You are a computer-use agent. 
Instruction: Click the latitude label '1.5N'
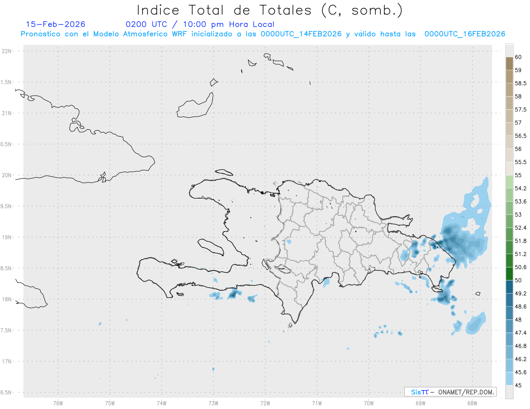7,82
